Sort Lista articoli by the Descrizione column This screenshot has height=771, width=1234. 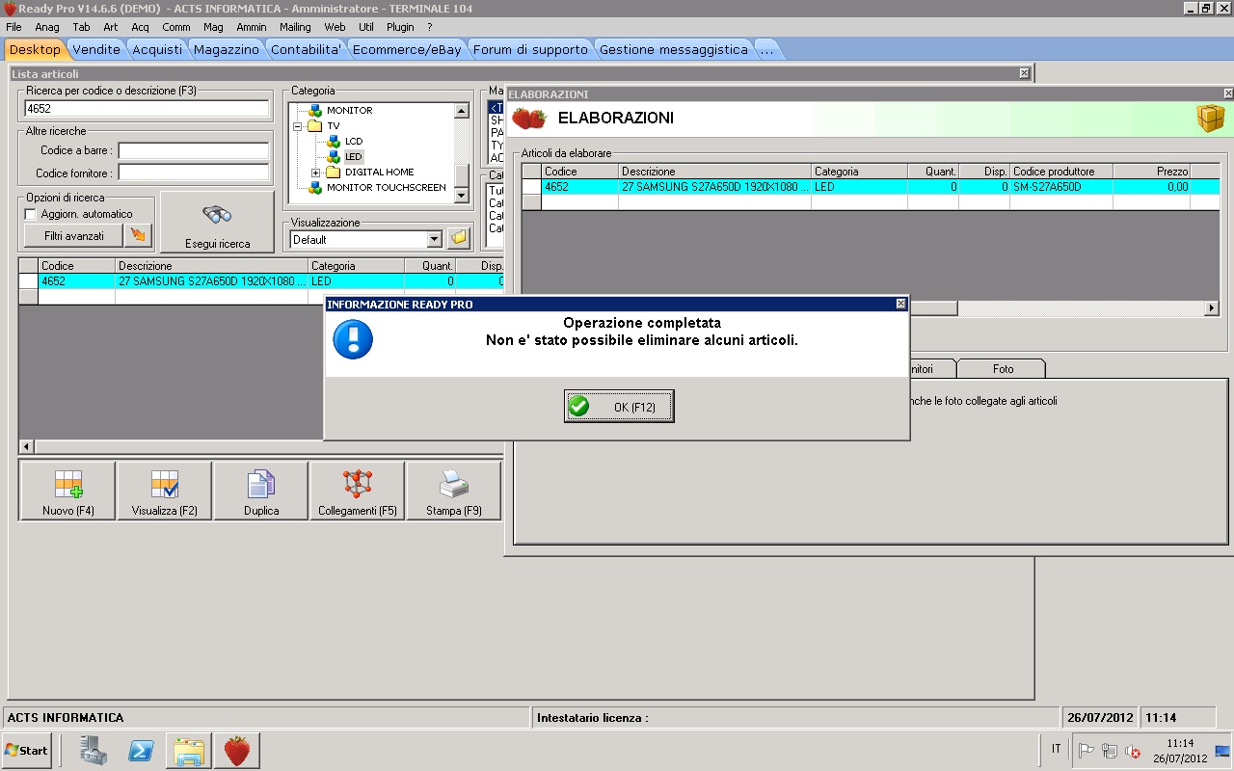coord(212,266)
